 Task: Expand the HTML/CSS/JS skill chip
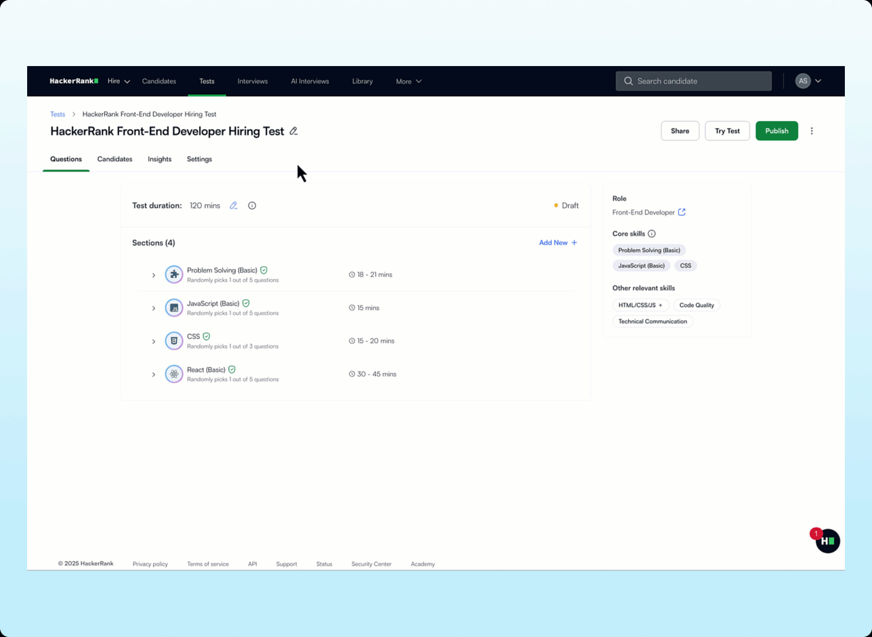641,305
